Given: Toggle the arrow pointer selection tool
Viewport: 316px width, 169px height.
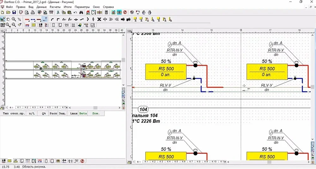Looking at the screenshot, I should [20, 19].
